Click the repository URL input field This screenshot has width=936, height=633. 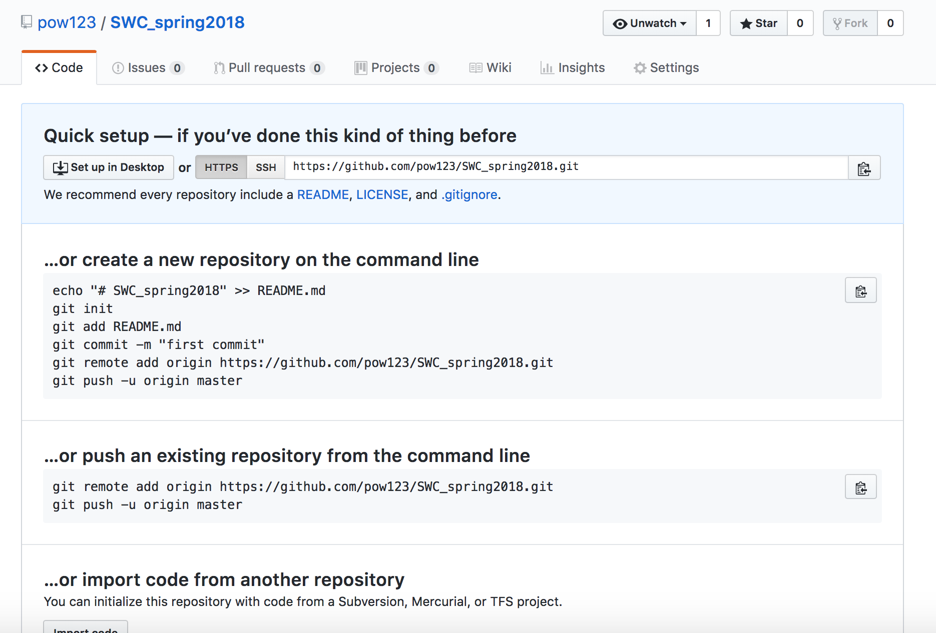[566, 167]
